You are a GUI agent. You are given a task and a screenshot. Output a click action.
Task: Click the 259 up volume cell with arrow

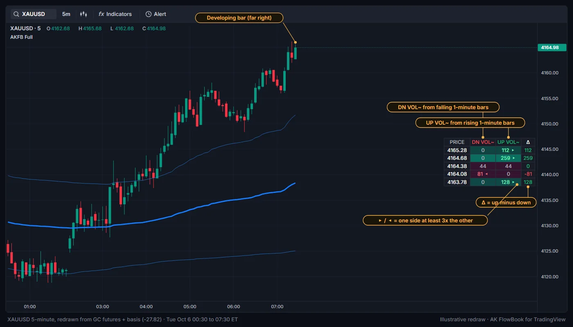point(508,158)
